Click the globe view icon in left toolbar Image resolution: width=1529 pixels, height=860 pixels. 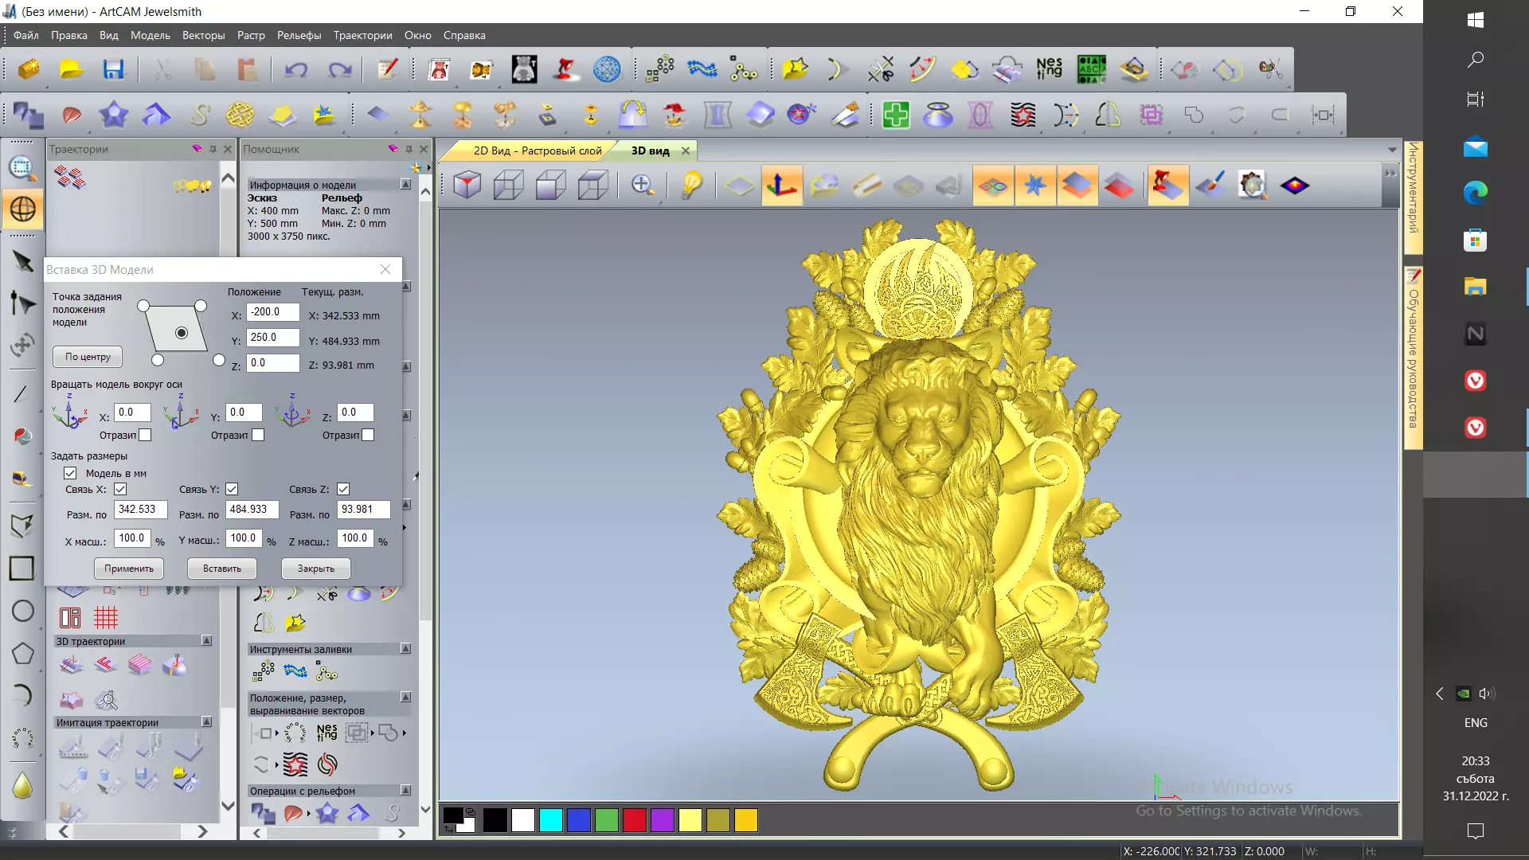22,209
